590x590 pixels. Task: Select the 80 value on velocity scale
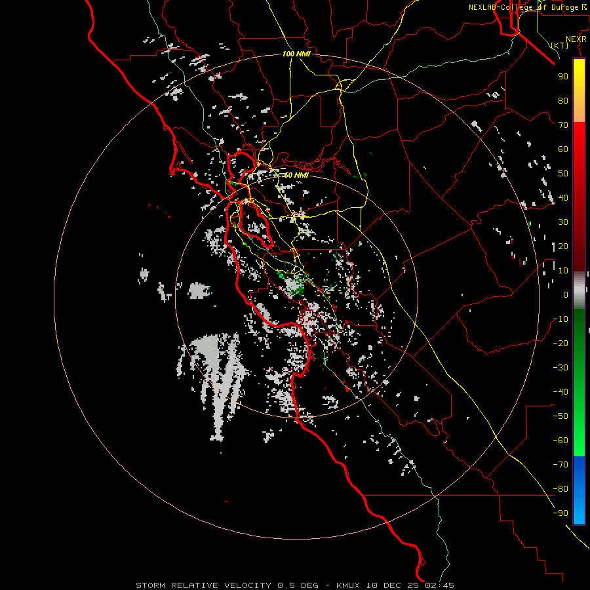pos(563,100)
